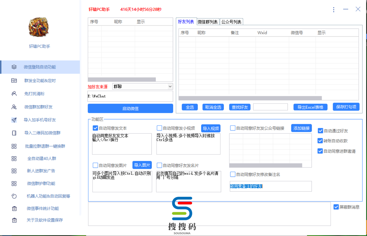Click the scrollbar of the 公众号链接 list
Image resolution: width=367 pixels, height=236 pixels.
266,165
